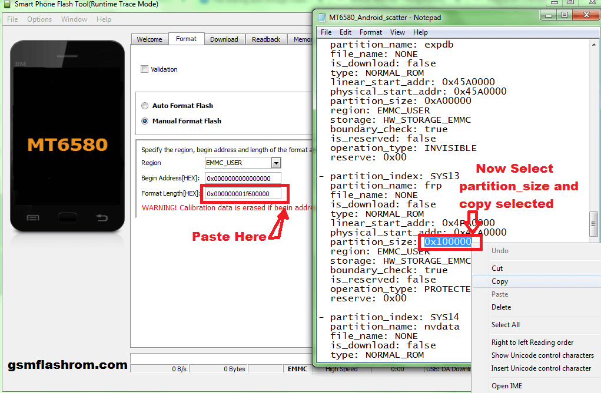Select Show Unicode control characters

click(537, 355)
